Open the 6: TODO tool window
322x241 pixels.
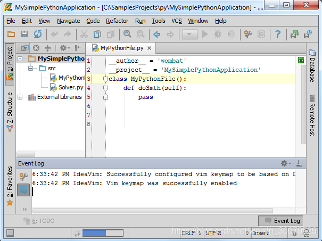(x=39, y=221)
